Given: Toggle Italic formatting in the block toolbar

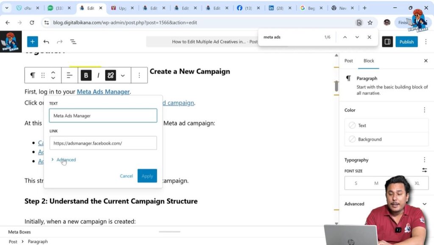Looking at the screenshot, I should tap(98, 75).
